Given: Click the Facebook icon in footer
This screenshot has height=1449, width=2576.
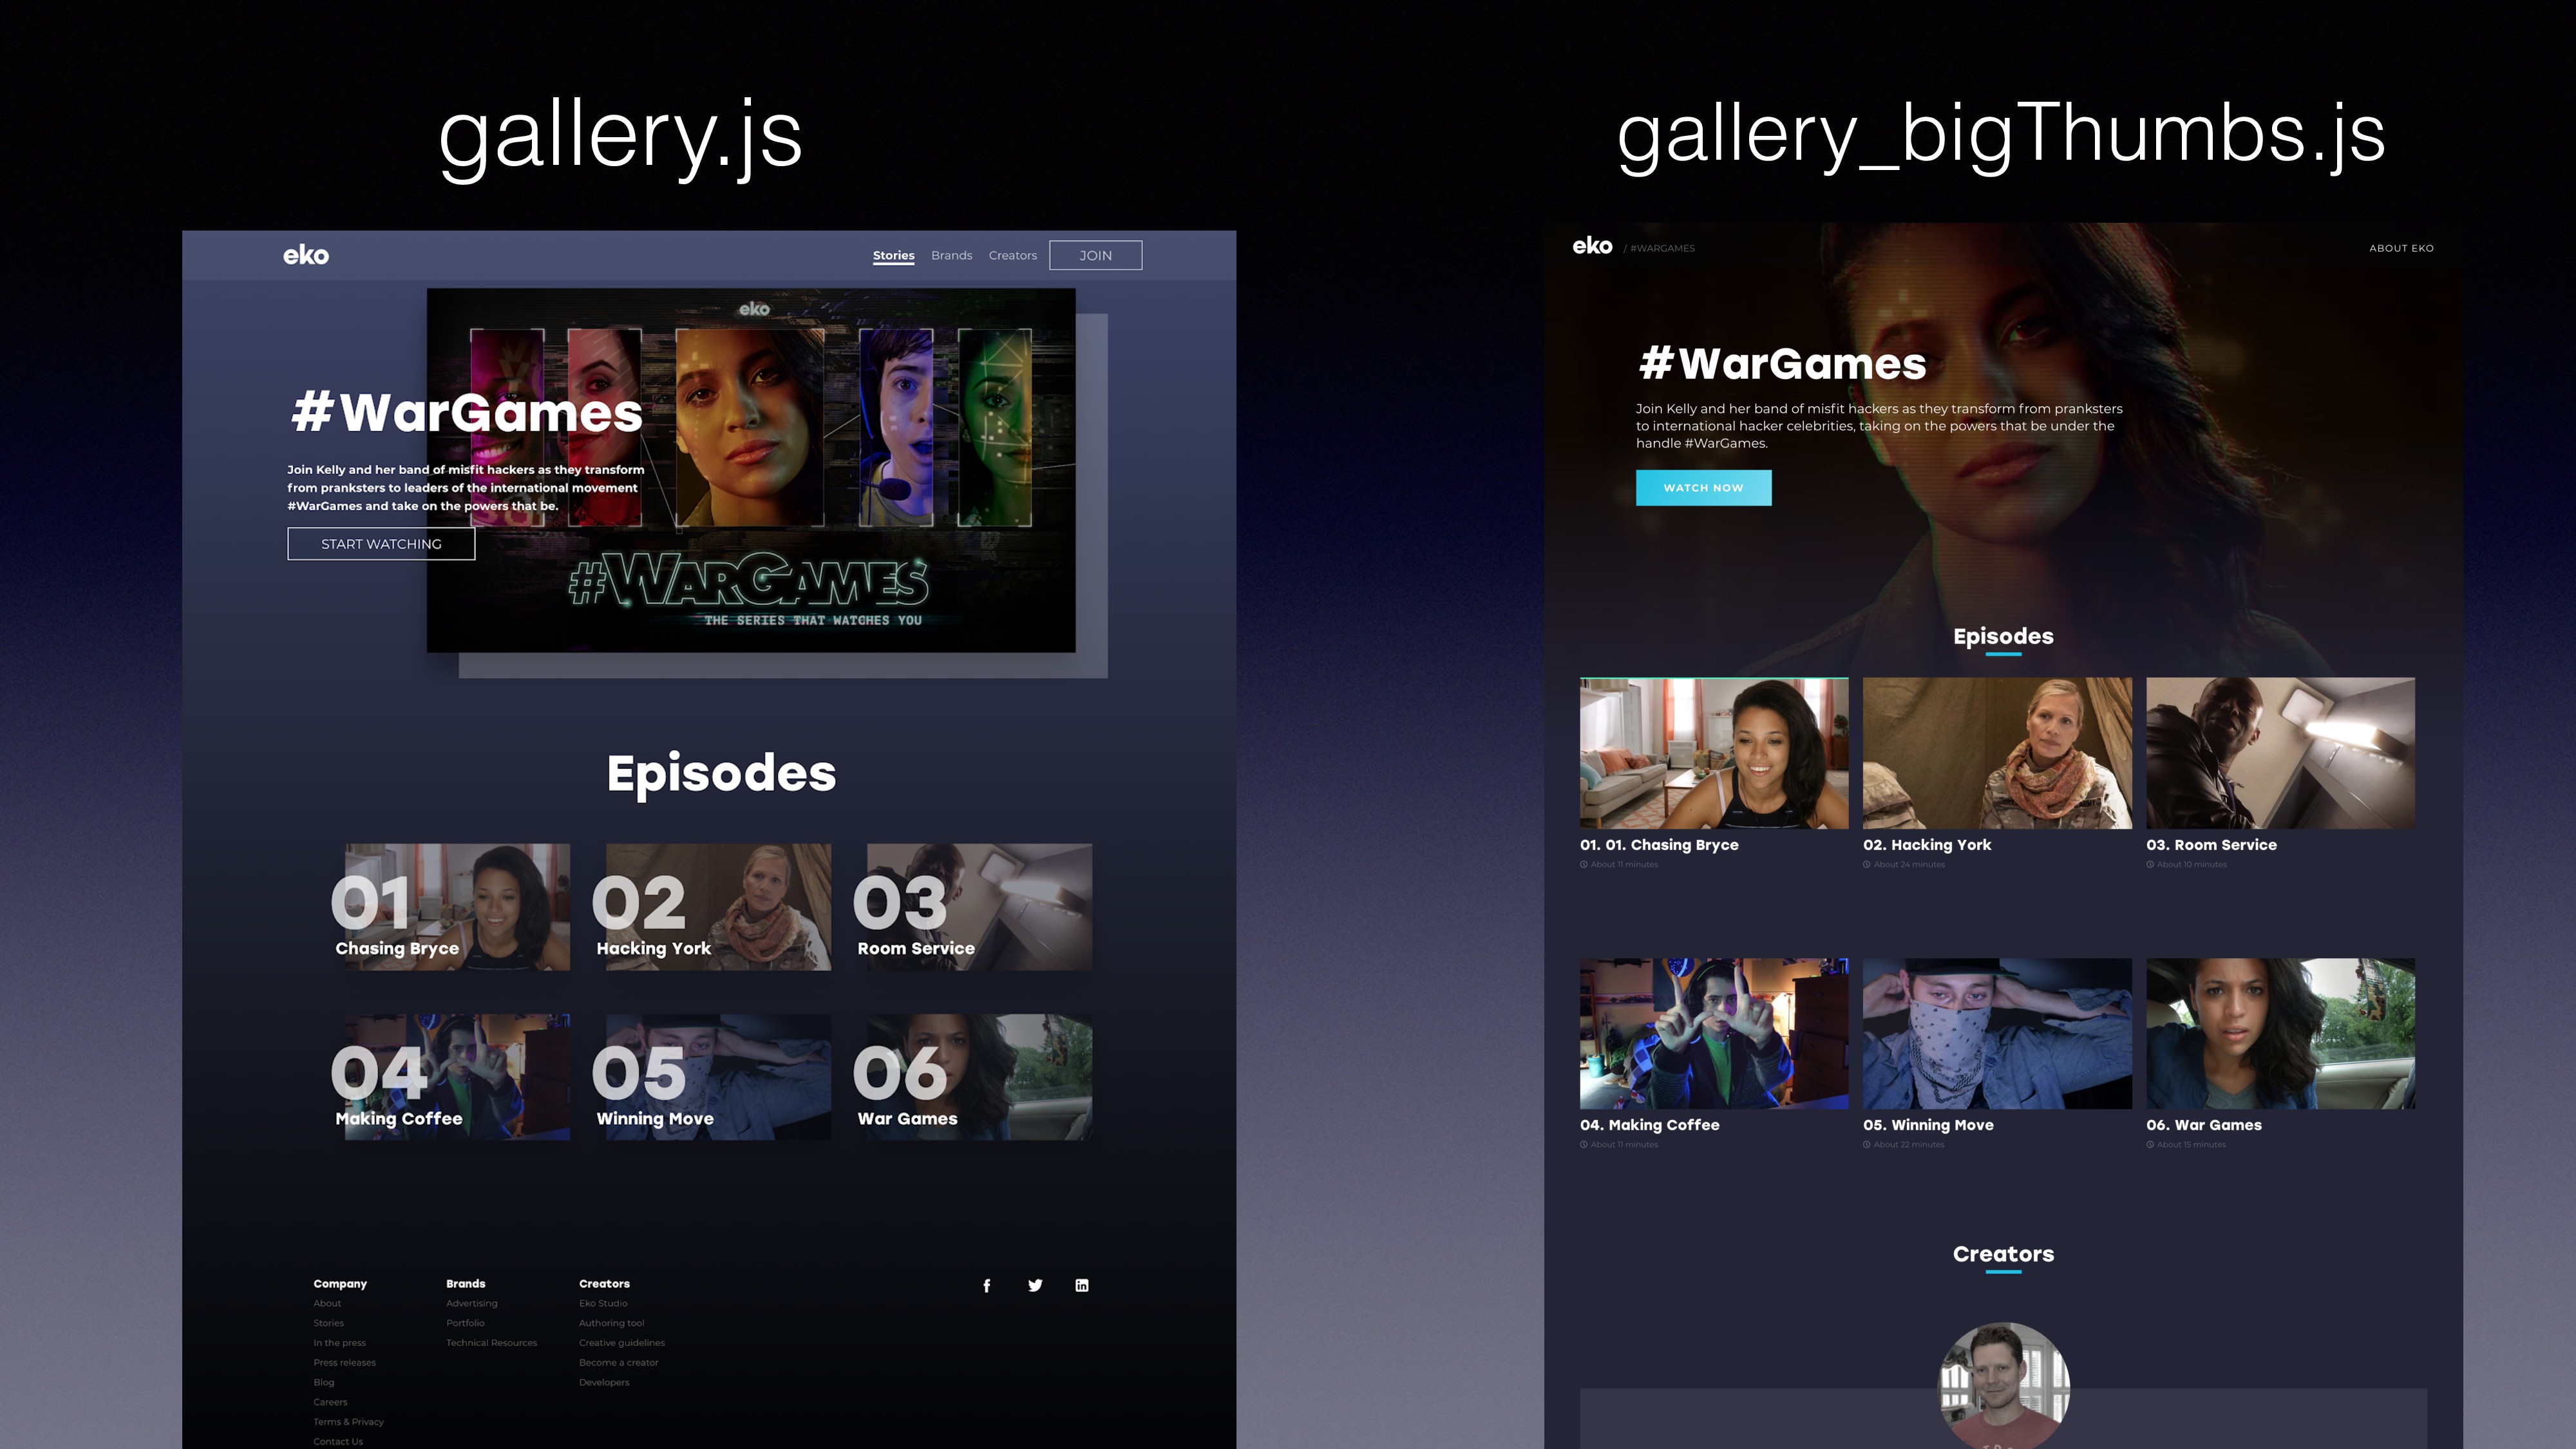Looking at the screenshot, I should [986, 1285].
